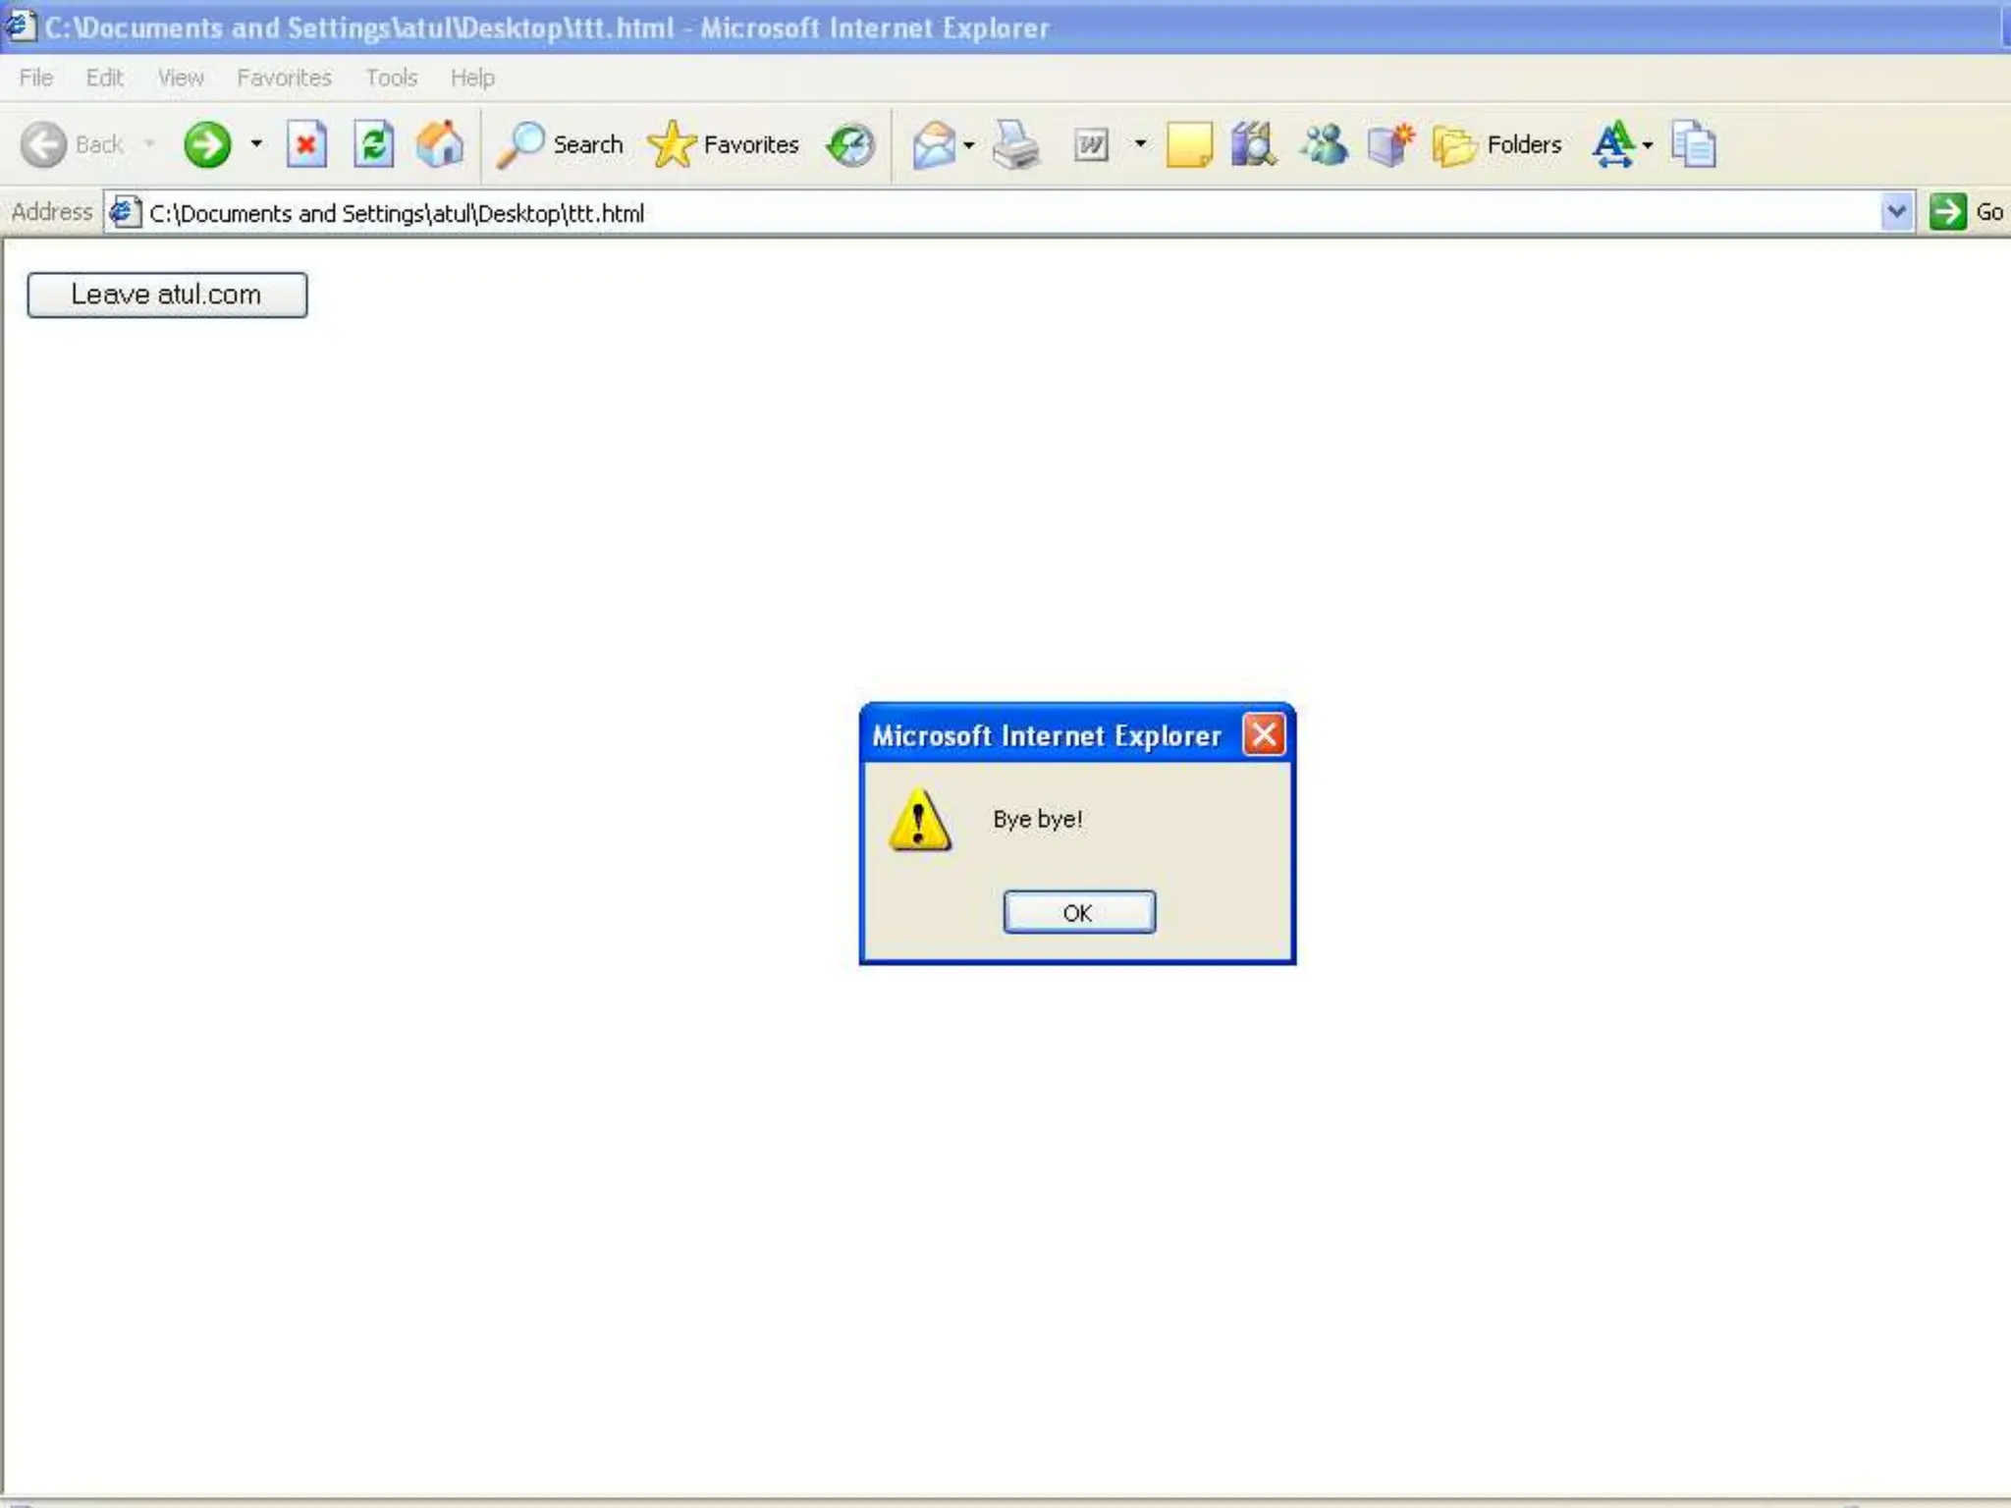Screen dimensions: 2011x1508
Task: Click the Refresh page icon
Action: click(373, 145)
